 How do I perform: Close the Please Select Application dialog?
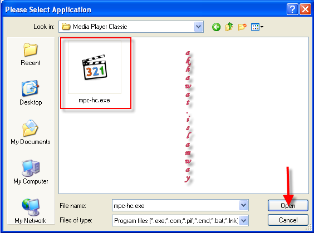tap(305, 9)
